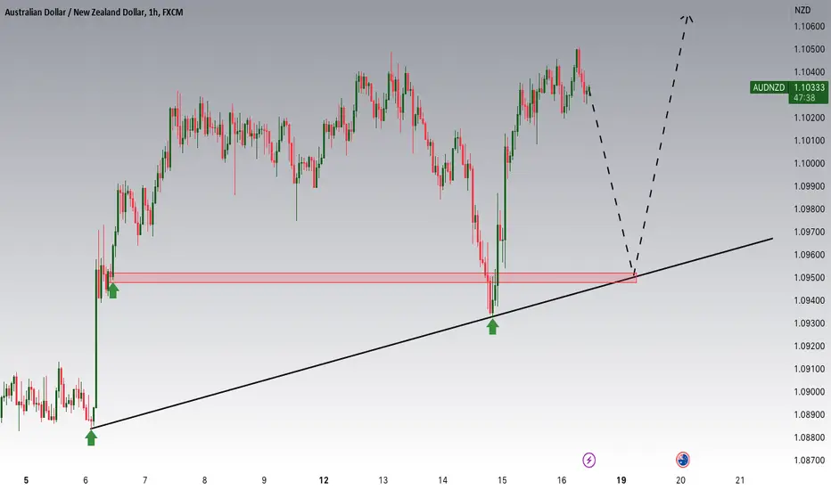Select the green arrow under the day-14 low

point(492,327)
